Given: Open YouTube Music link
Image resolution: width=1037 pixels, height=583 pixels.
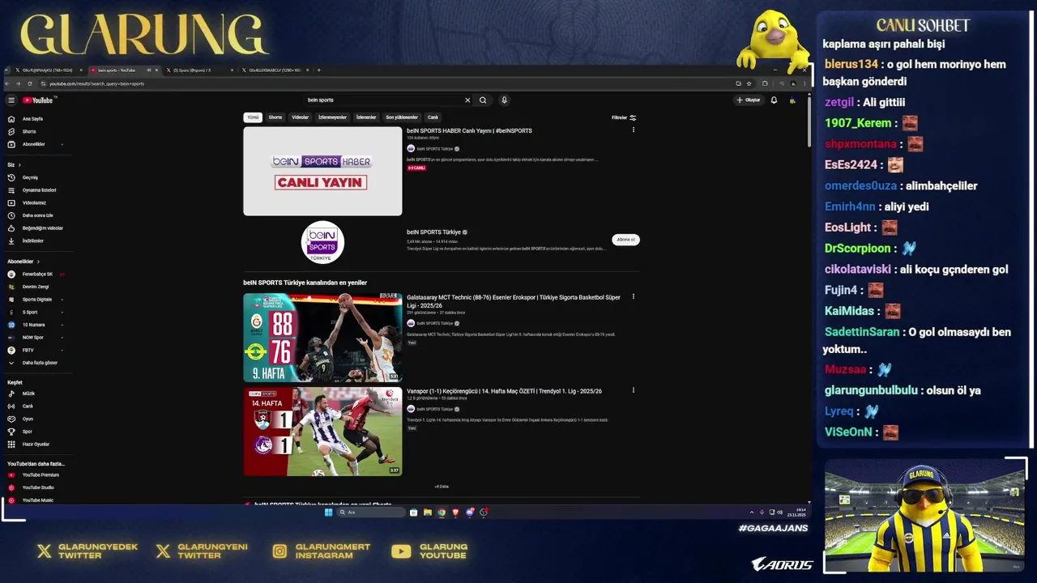Looking at the screenshot, I should tap(37, 500).
